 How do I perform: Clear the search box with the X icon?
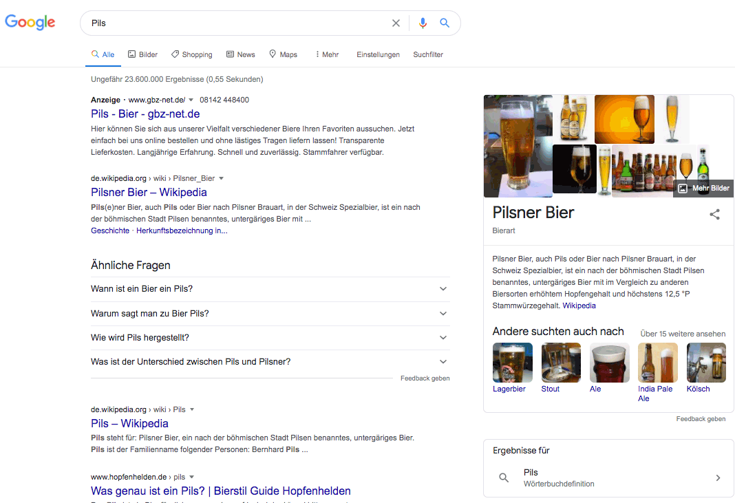(396, 23)
